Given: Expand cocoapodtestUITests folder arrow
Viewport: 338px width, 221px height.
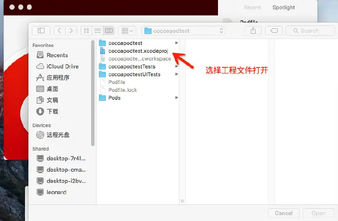Looking at the screenshot, I should [x=176, y=74].
